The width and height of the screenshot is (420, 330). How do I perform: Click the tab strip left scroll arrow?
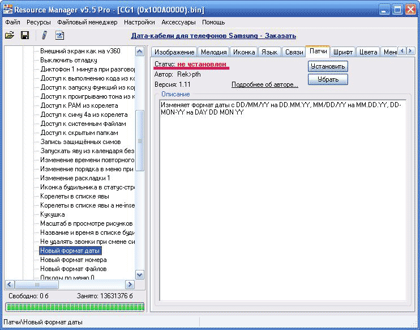pyautogui.click(x=402, y=50)
